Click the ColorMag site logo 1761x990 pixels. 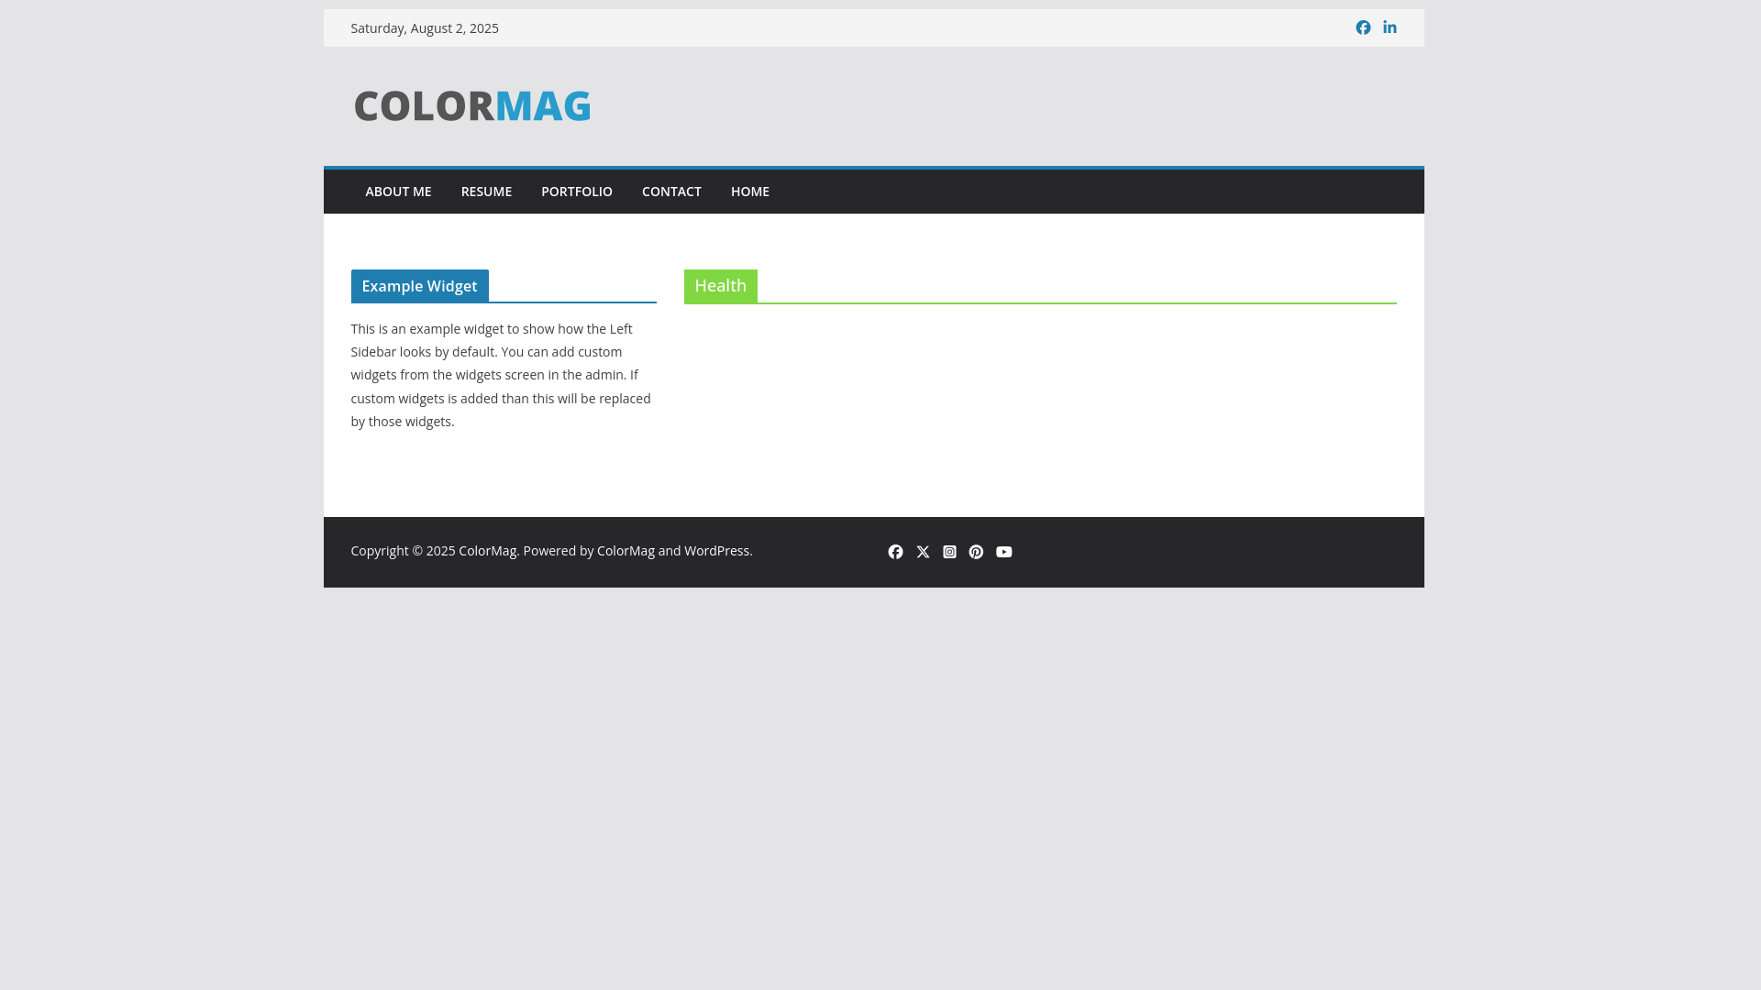tap(472, 105)
